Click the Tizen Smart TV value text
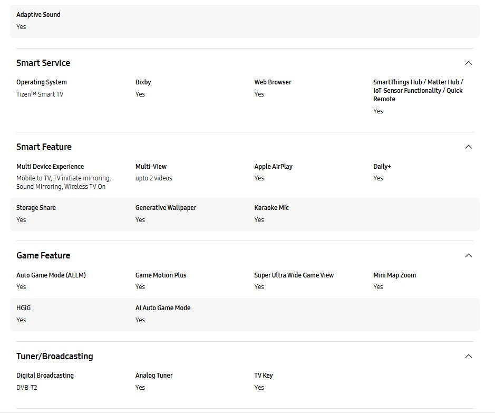The image size is (495, 413). pyautogui.click(x=40, y=94)
